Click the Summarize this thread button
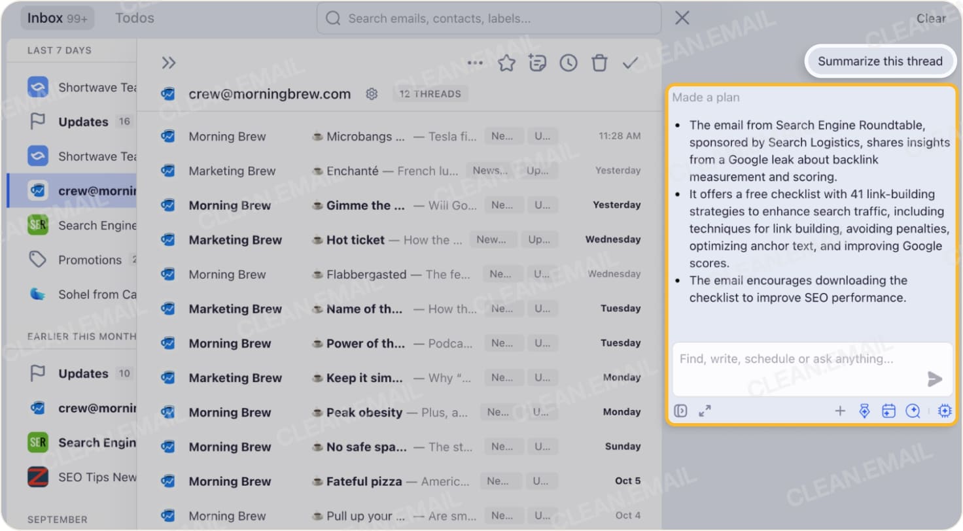The height and width of the screenshot is (531, 963). click(x=879, y=61)
